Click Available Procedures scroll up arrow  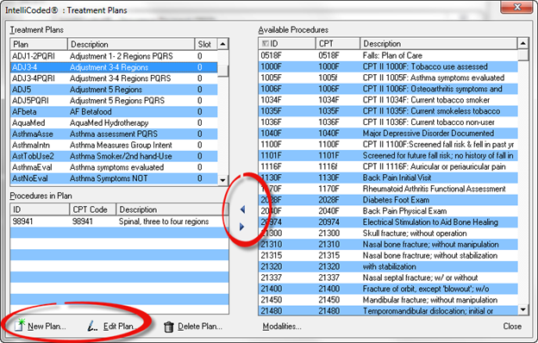point(522,43)
